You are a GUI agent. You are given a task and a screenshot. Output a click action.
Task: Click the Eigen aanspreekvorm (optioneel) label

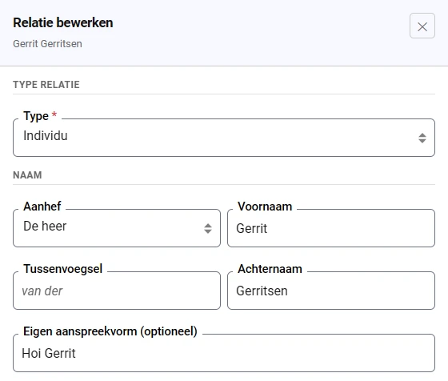(110, 331)
